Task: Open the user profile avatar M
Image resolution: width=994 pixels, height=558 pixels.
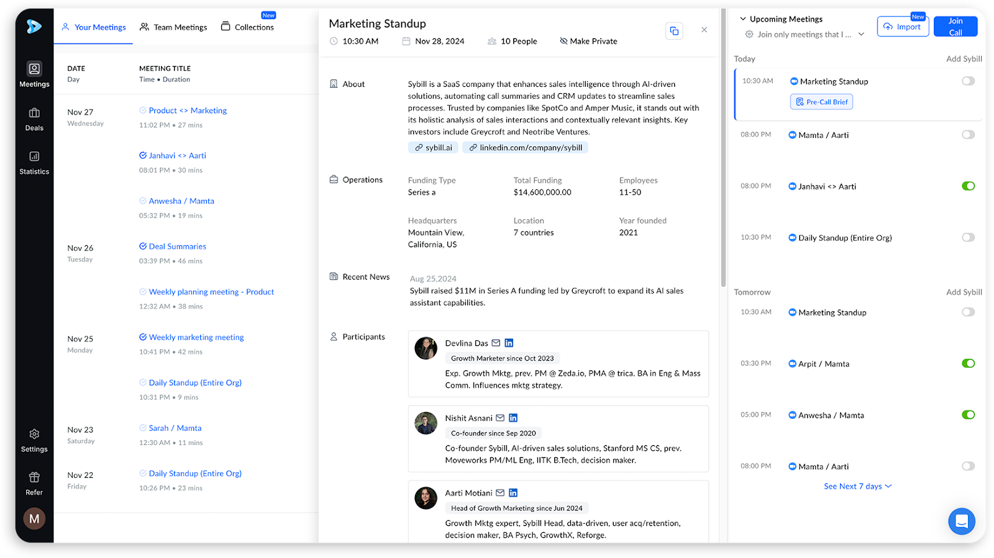Action: point(34,518)
